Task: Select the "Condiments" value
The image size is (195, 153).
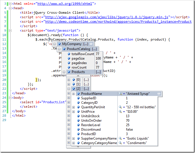Action: 136,143
